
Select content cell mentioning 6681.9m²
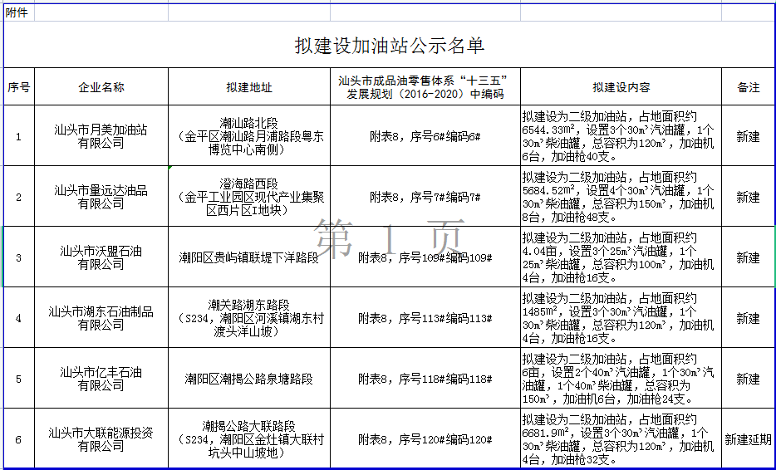point(621,438)
